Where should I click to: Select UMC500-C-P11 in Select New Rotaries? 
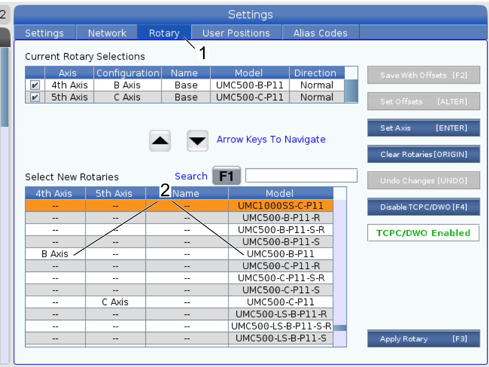[281, 302]
